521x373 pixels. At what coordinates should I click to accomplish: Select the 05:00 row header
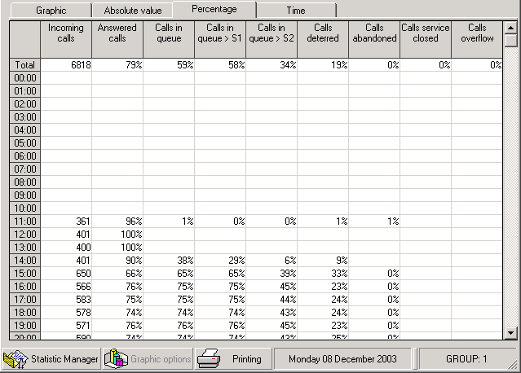25,143
